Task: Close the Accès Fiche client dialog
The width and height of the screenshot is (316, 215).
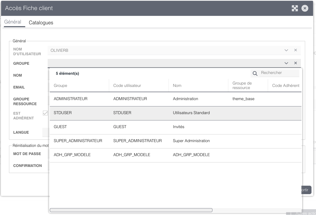Action: click(305, 8)
